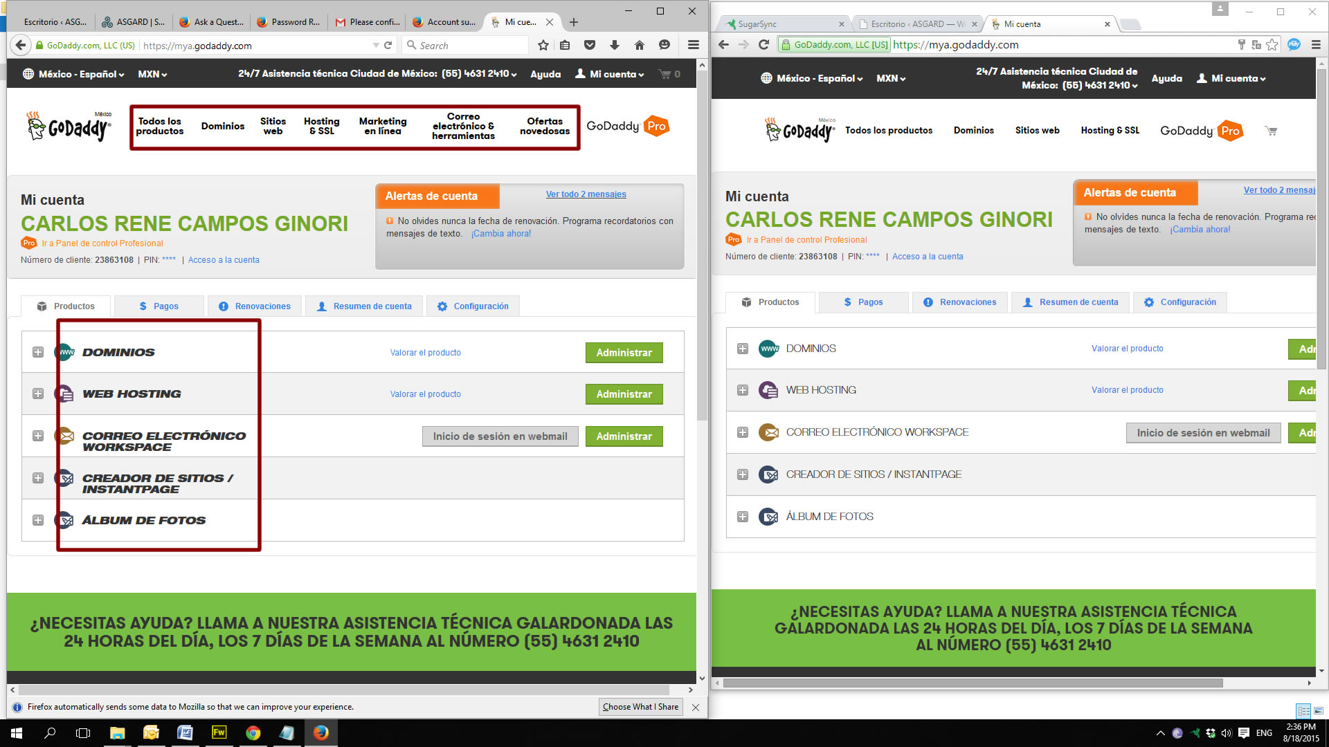Open Firefox downloads arrow icon
The image size is (1329, 747).
pyautogui.click(x=615, y=46)
